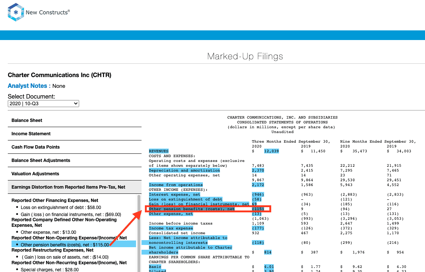The image size is (425, 272).
Task: Click the 7,483 operating costs value
Action: (258, 166)
